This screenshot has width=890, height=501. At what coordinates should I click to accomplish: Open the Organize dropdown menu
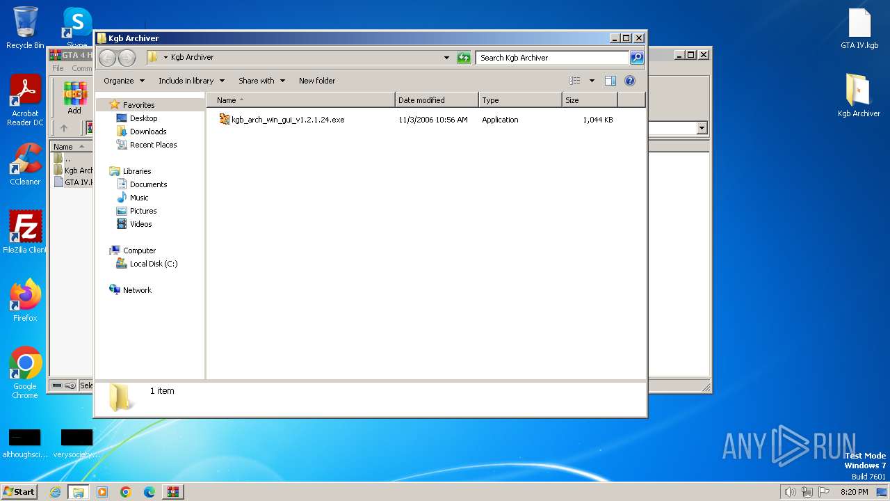click(124, 81)
